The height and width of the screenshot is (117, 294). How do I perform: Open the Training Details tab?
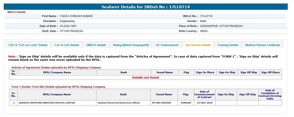[x=228, y=45]
